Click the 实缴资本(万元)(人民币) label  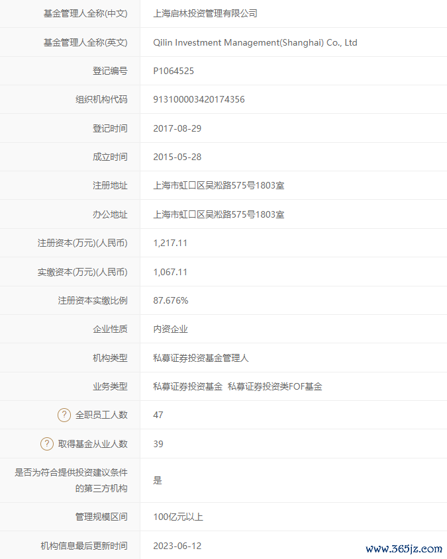click(x=83, y=272)
